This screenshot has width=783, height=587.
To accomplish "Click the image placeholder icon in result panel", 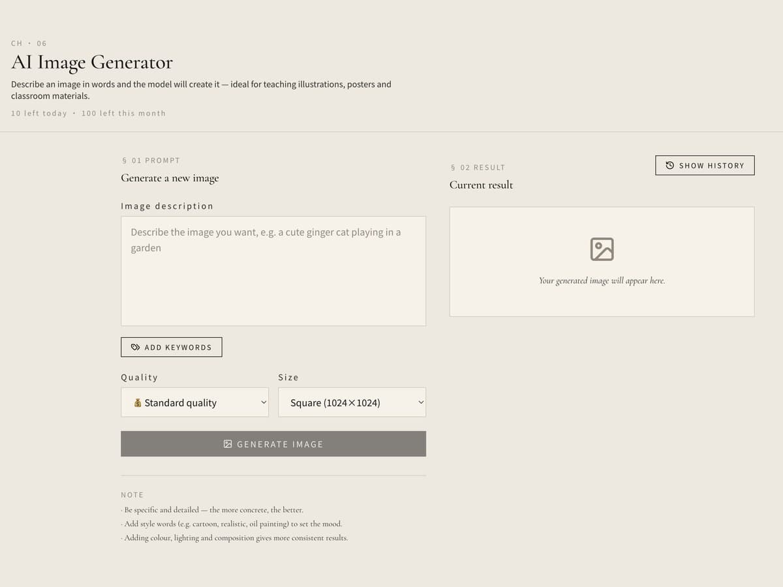I will point(602,249).
